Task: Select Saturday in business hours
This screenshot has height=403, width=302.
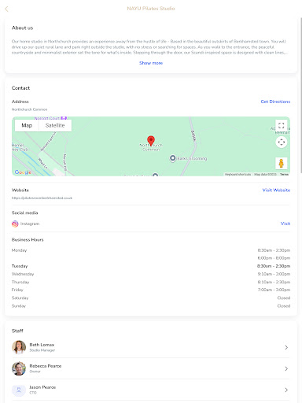Action: 20,298
